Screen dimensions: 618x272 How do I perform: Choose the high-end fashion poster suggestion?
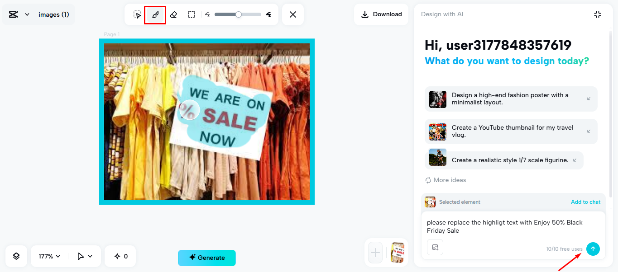tap(511, 98)
